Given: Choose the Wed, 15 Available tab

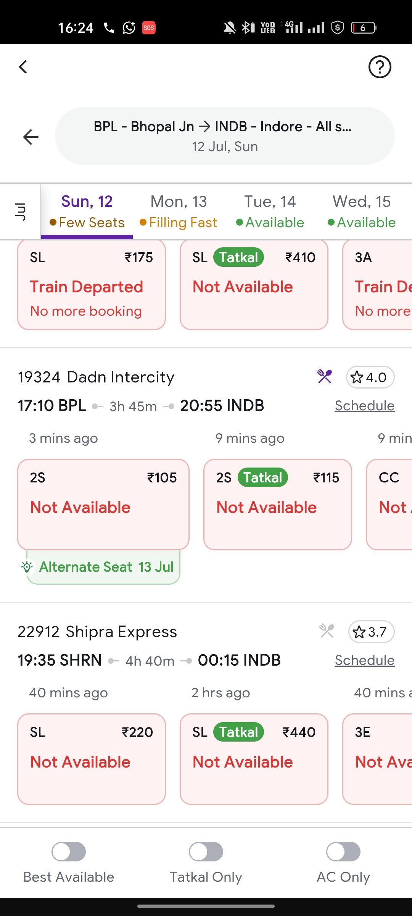Looking at the screenshot, I should point(362,212).
